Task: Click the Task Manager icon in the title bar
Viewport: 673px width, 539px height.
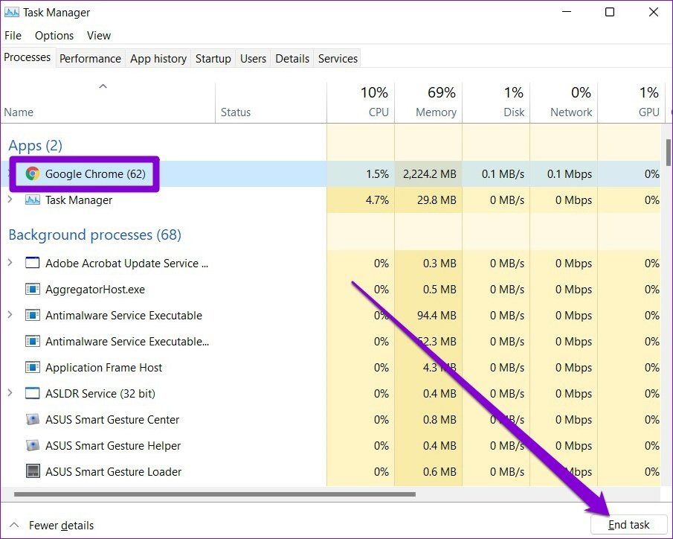Action: coord(13,12)
